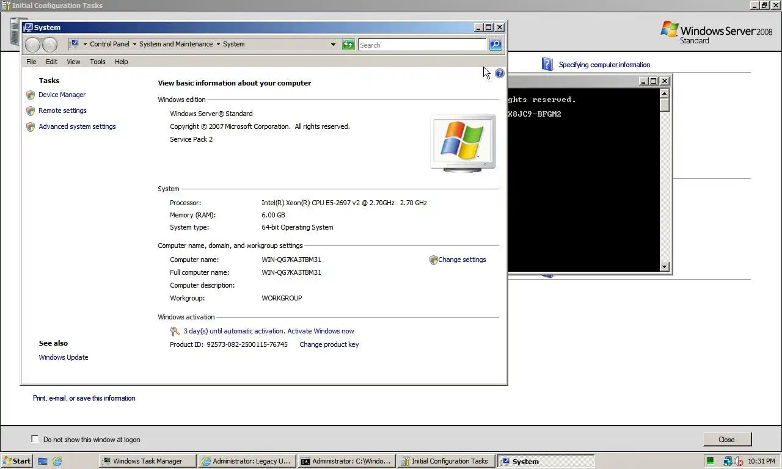The width and height of the screenshot is (782, 469).
Task: Click the green Task Manager tray icon
Action: pos(711,461)
